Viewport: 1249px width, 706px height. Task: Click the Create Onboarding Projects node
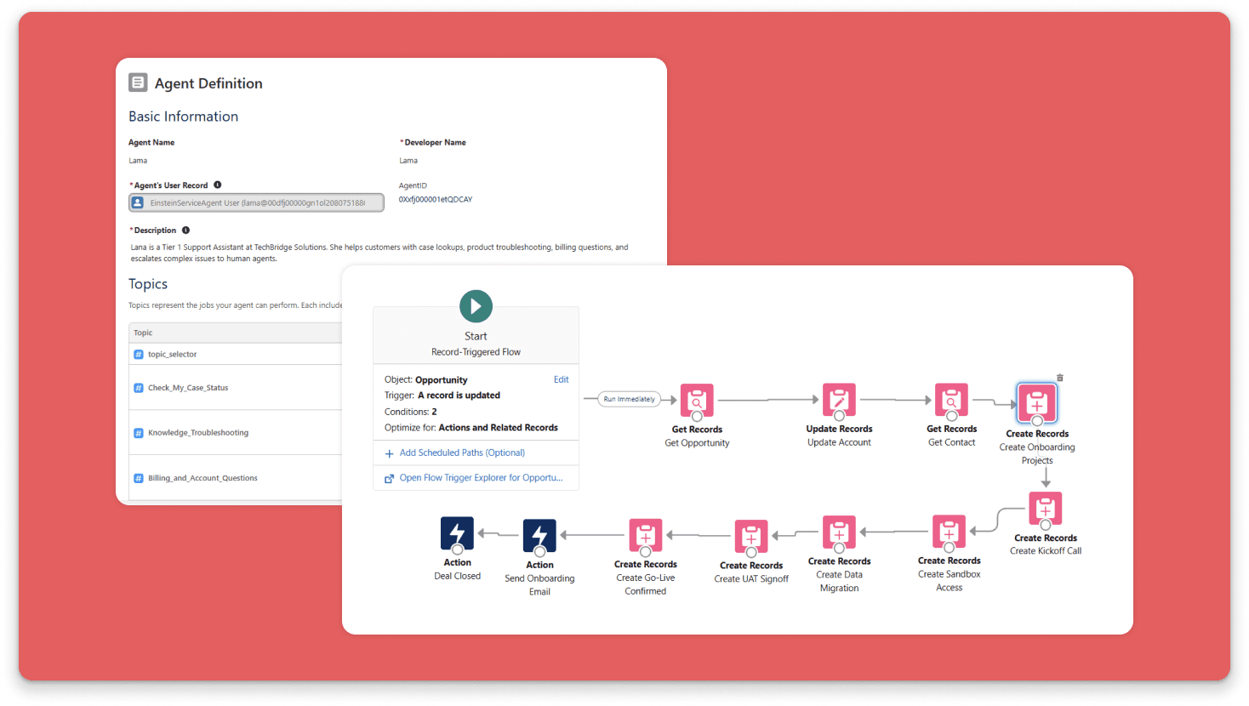coord(1036,403)
